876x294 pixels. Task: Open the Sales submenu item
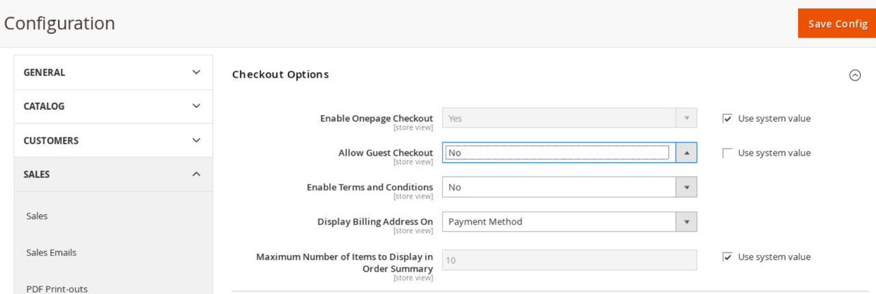pyautogui.click(x=37, y=216)
